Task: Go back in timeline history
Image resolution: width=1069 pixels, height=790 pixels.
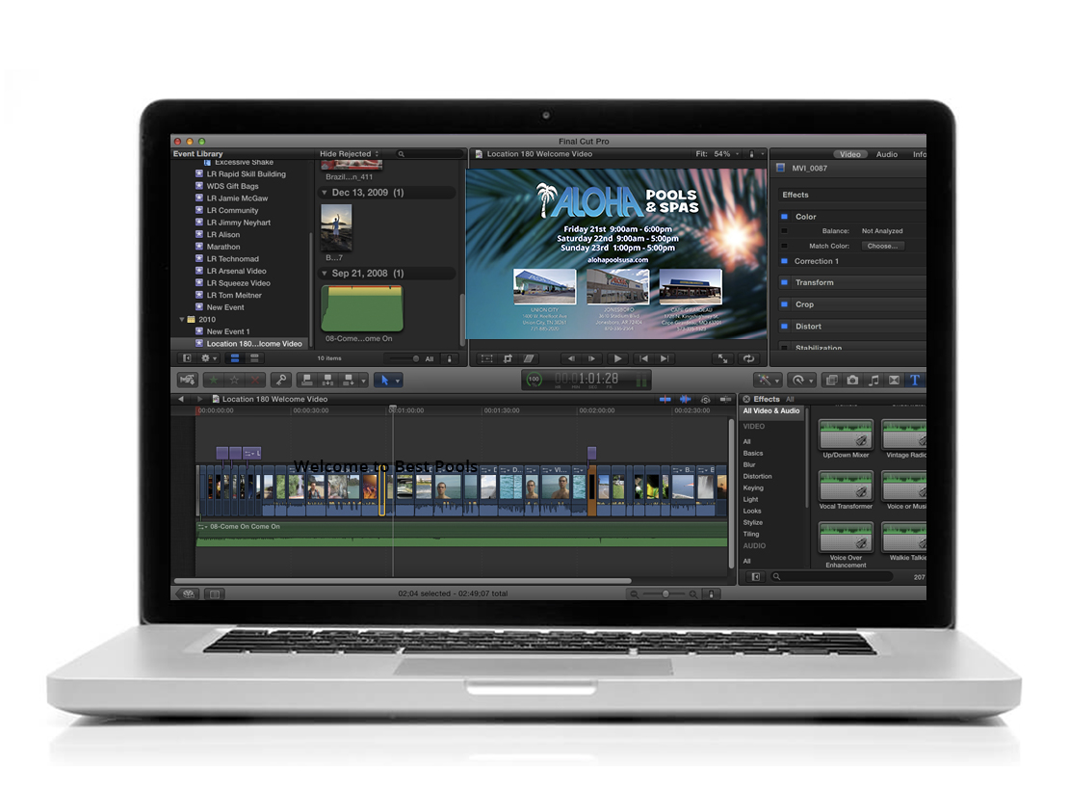Action: (181, 399)
